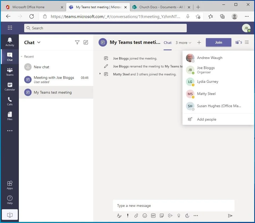255x223 pixels.
Task: Add a tab with the plus icon
Action: pyautogui.click(x=199, y=42)
